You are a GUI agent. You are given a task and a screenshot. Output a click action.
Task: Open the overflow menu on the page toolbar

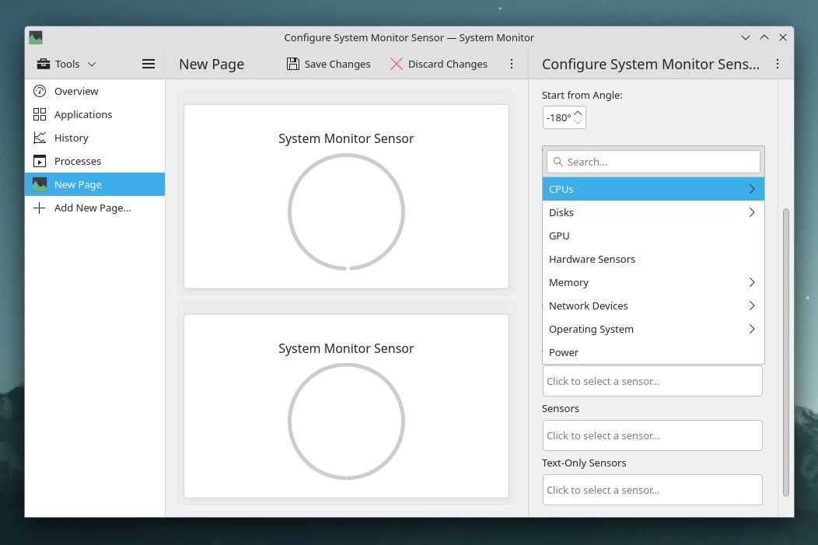click(x=512, y=64)
